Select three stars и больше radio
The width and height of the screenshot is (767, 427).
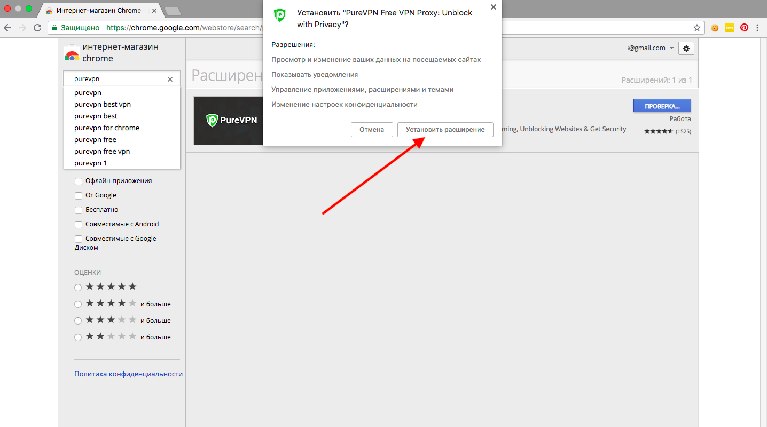click(x=78, y=321)
